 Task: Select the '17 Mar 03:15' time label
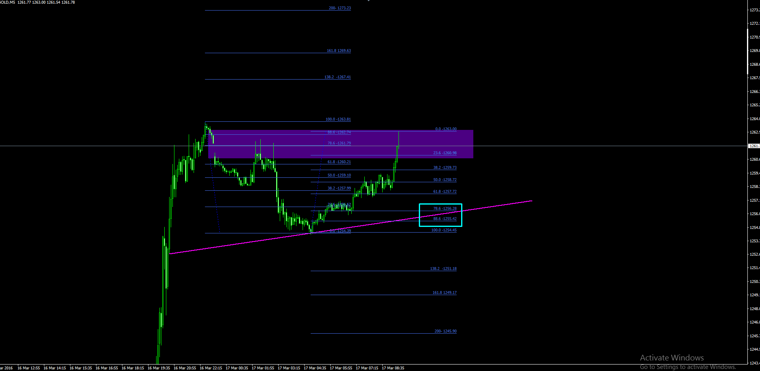pyautogui.click(x=289, y=368)
